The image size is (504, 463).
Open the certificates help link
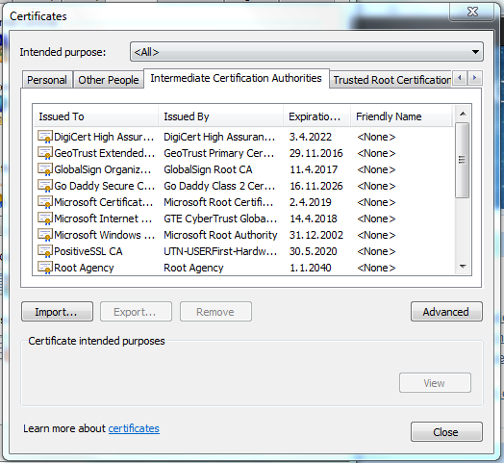click(x=134, y=428)
